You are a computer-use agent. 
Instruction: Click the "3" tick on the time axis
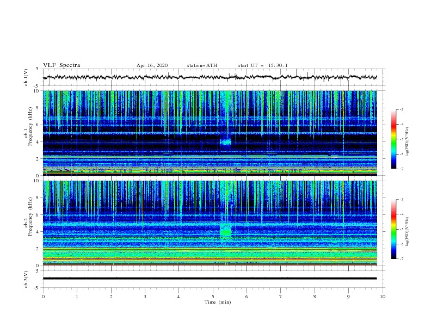pos(145,297)
